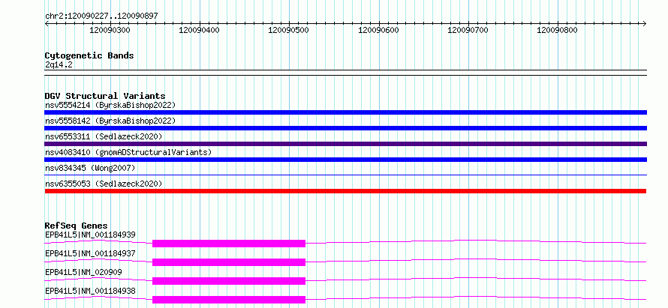The image size is (668, 308).
Task: Click the nsv5558142 (ByrskaBishop2022) label
Action: (110, 121)
